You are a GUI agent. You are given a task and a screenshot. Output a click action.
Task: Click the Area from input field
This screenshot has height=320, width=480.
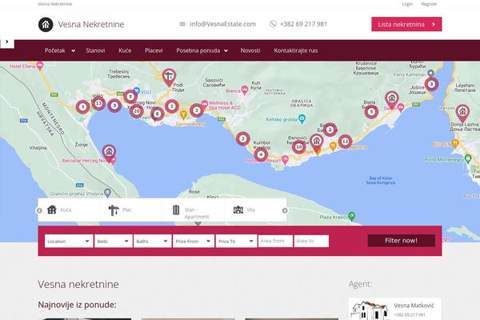[275, 241]
